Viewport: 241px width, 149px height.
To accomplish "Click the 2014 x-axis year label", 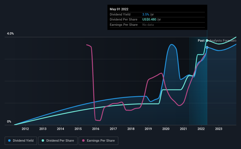I will click(x=60, y=129).
